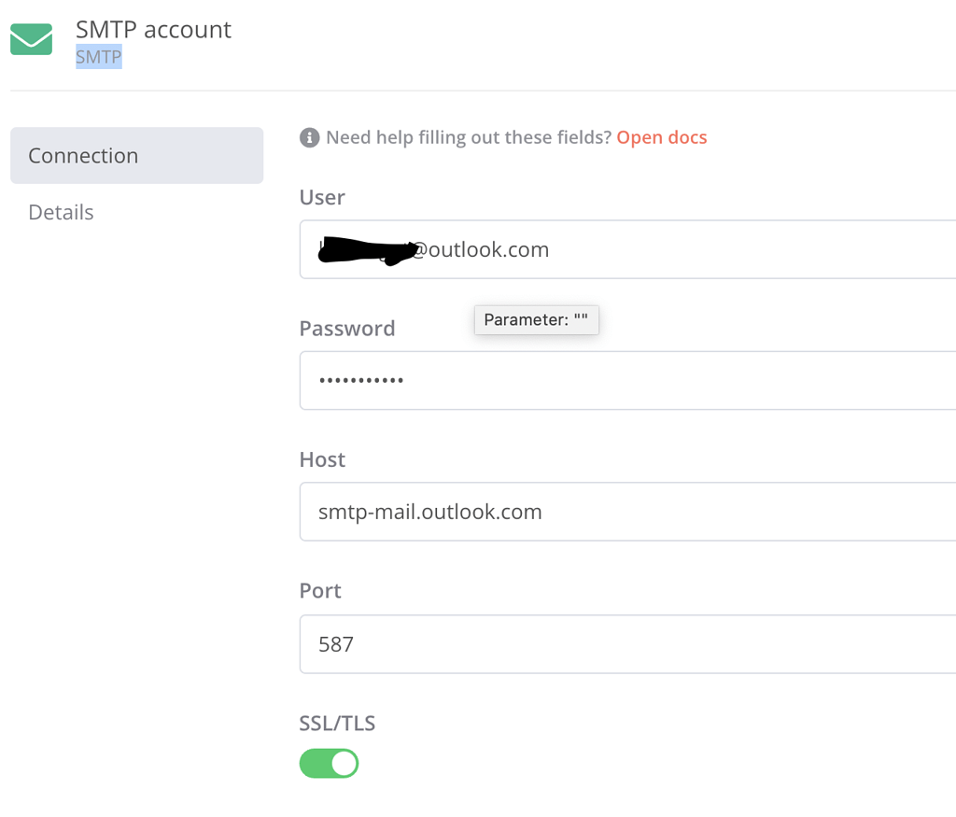The width and height of the screenshot is (956, 817).
Task: Click the SMTP account page title
Action: point(153,29)
